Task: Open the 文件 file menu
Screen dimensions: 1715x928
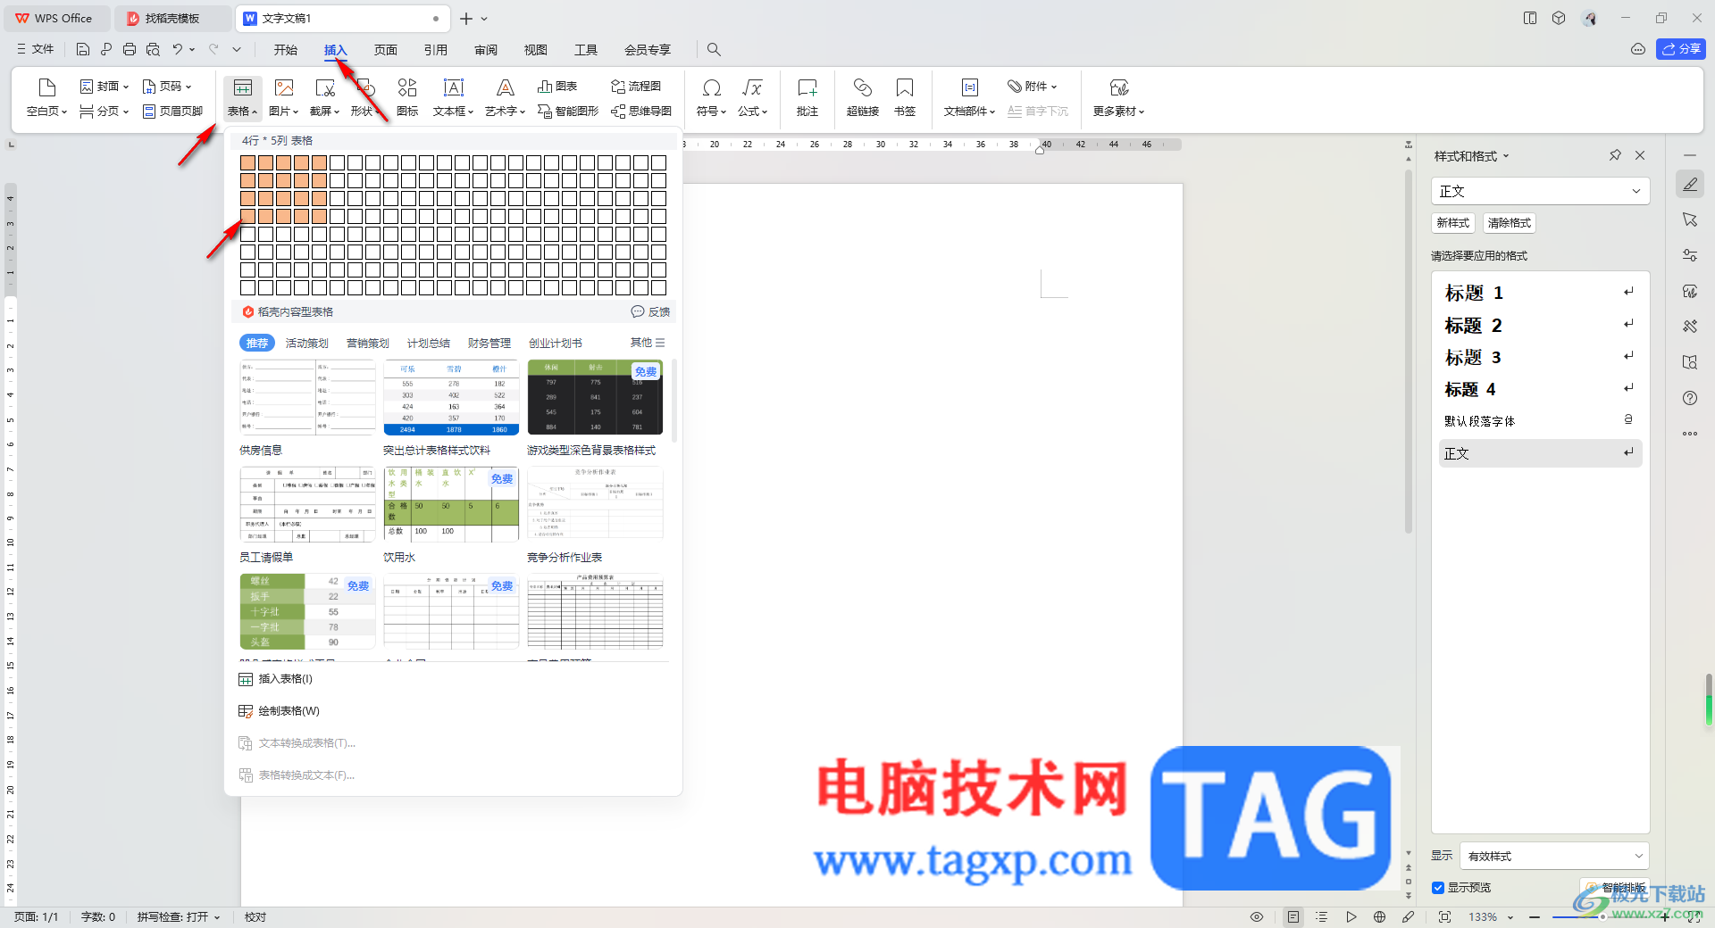Action: pyautogui.click(x=36, y=50)
